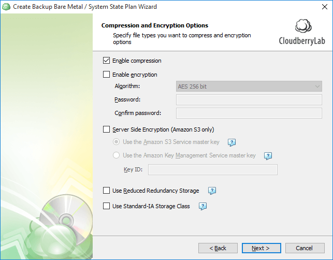The image size is (333, 260).
Task: Click help icon beside Amazon S3 Service master key
Action: pyautogui.click(x=231, y=142)
